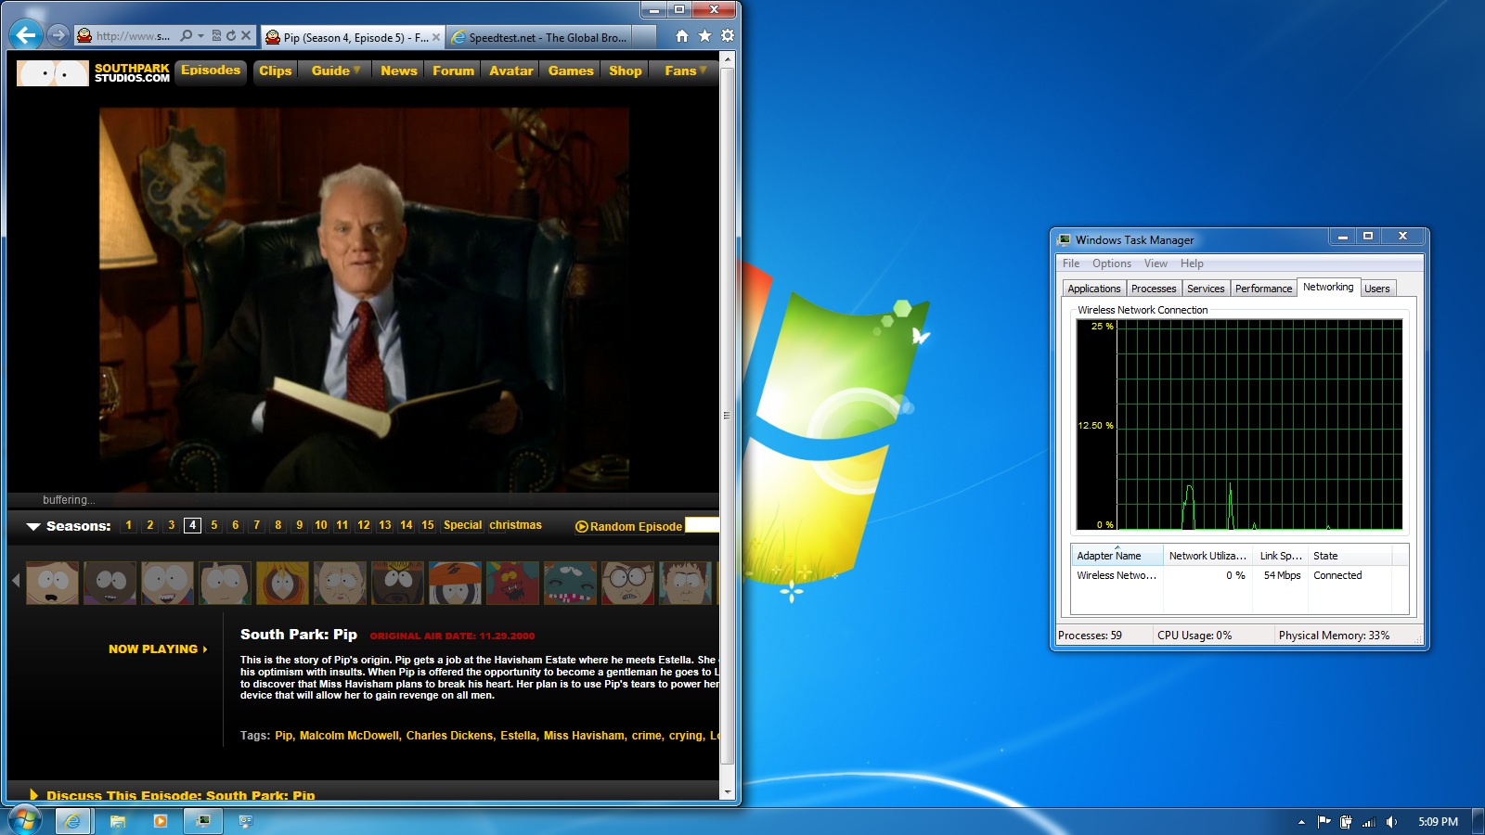1485x835 pixels.
Task: Click the Home icon in Internet Explorer
Action: [682, 36]
